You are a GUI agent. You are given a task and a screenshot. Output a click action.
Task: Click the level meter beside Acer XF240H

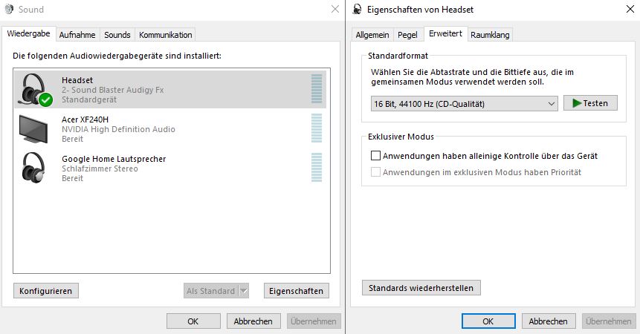[317, 128]
